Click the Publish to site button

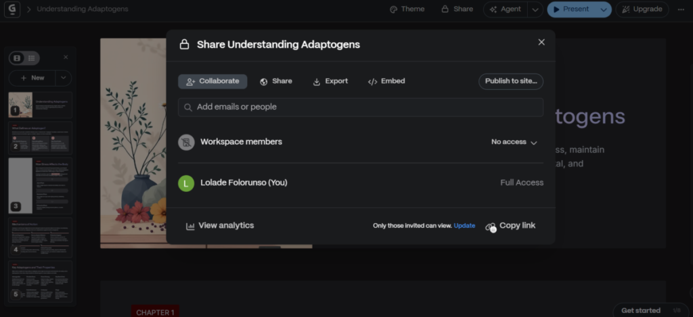pos(510,81)
